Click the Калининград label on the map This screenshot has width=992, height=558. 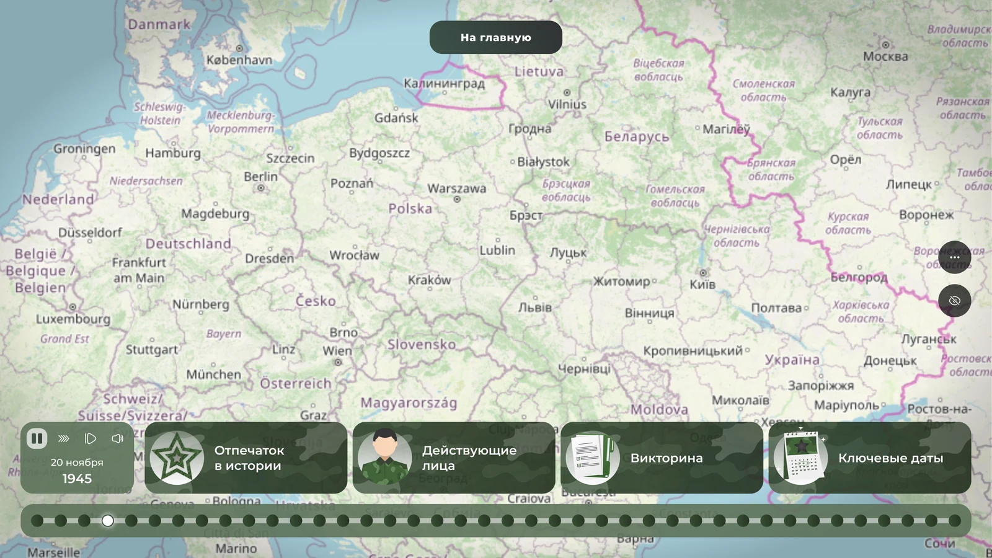444,83
